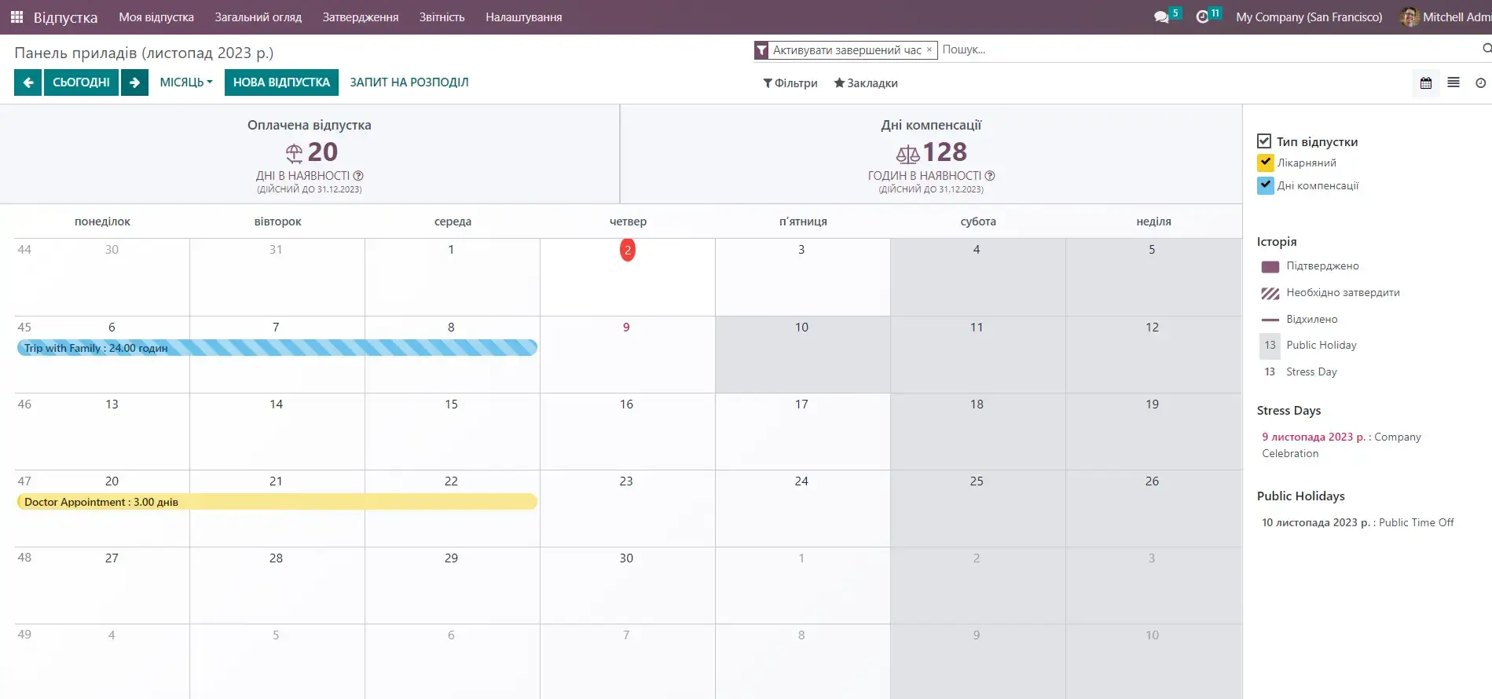Open the Затвердження menu
Viewport: 1492px width, 699px height.
(360, 17)
